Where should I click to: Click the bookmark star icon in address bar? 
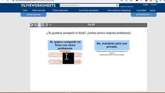click(x=131, y=1)
